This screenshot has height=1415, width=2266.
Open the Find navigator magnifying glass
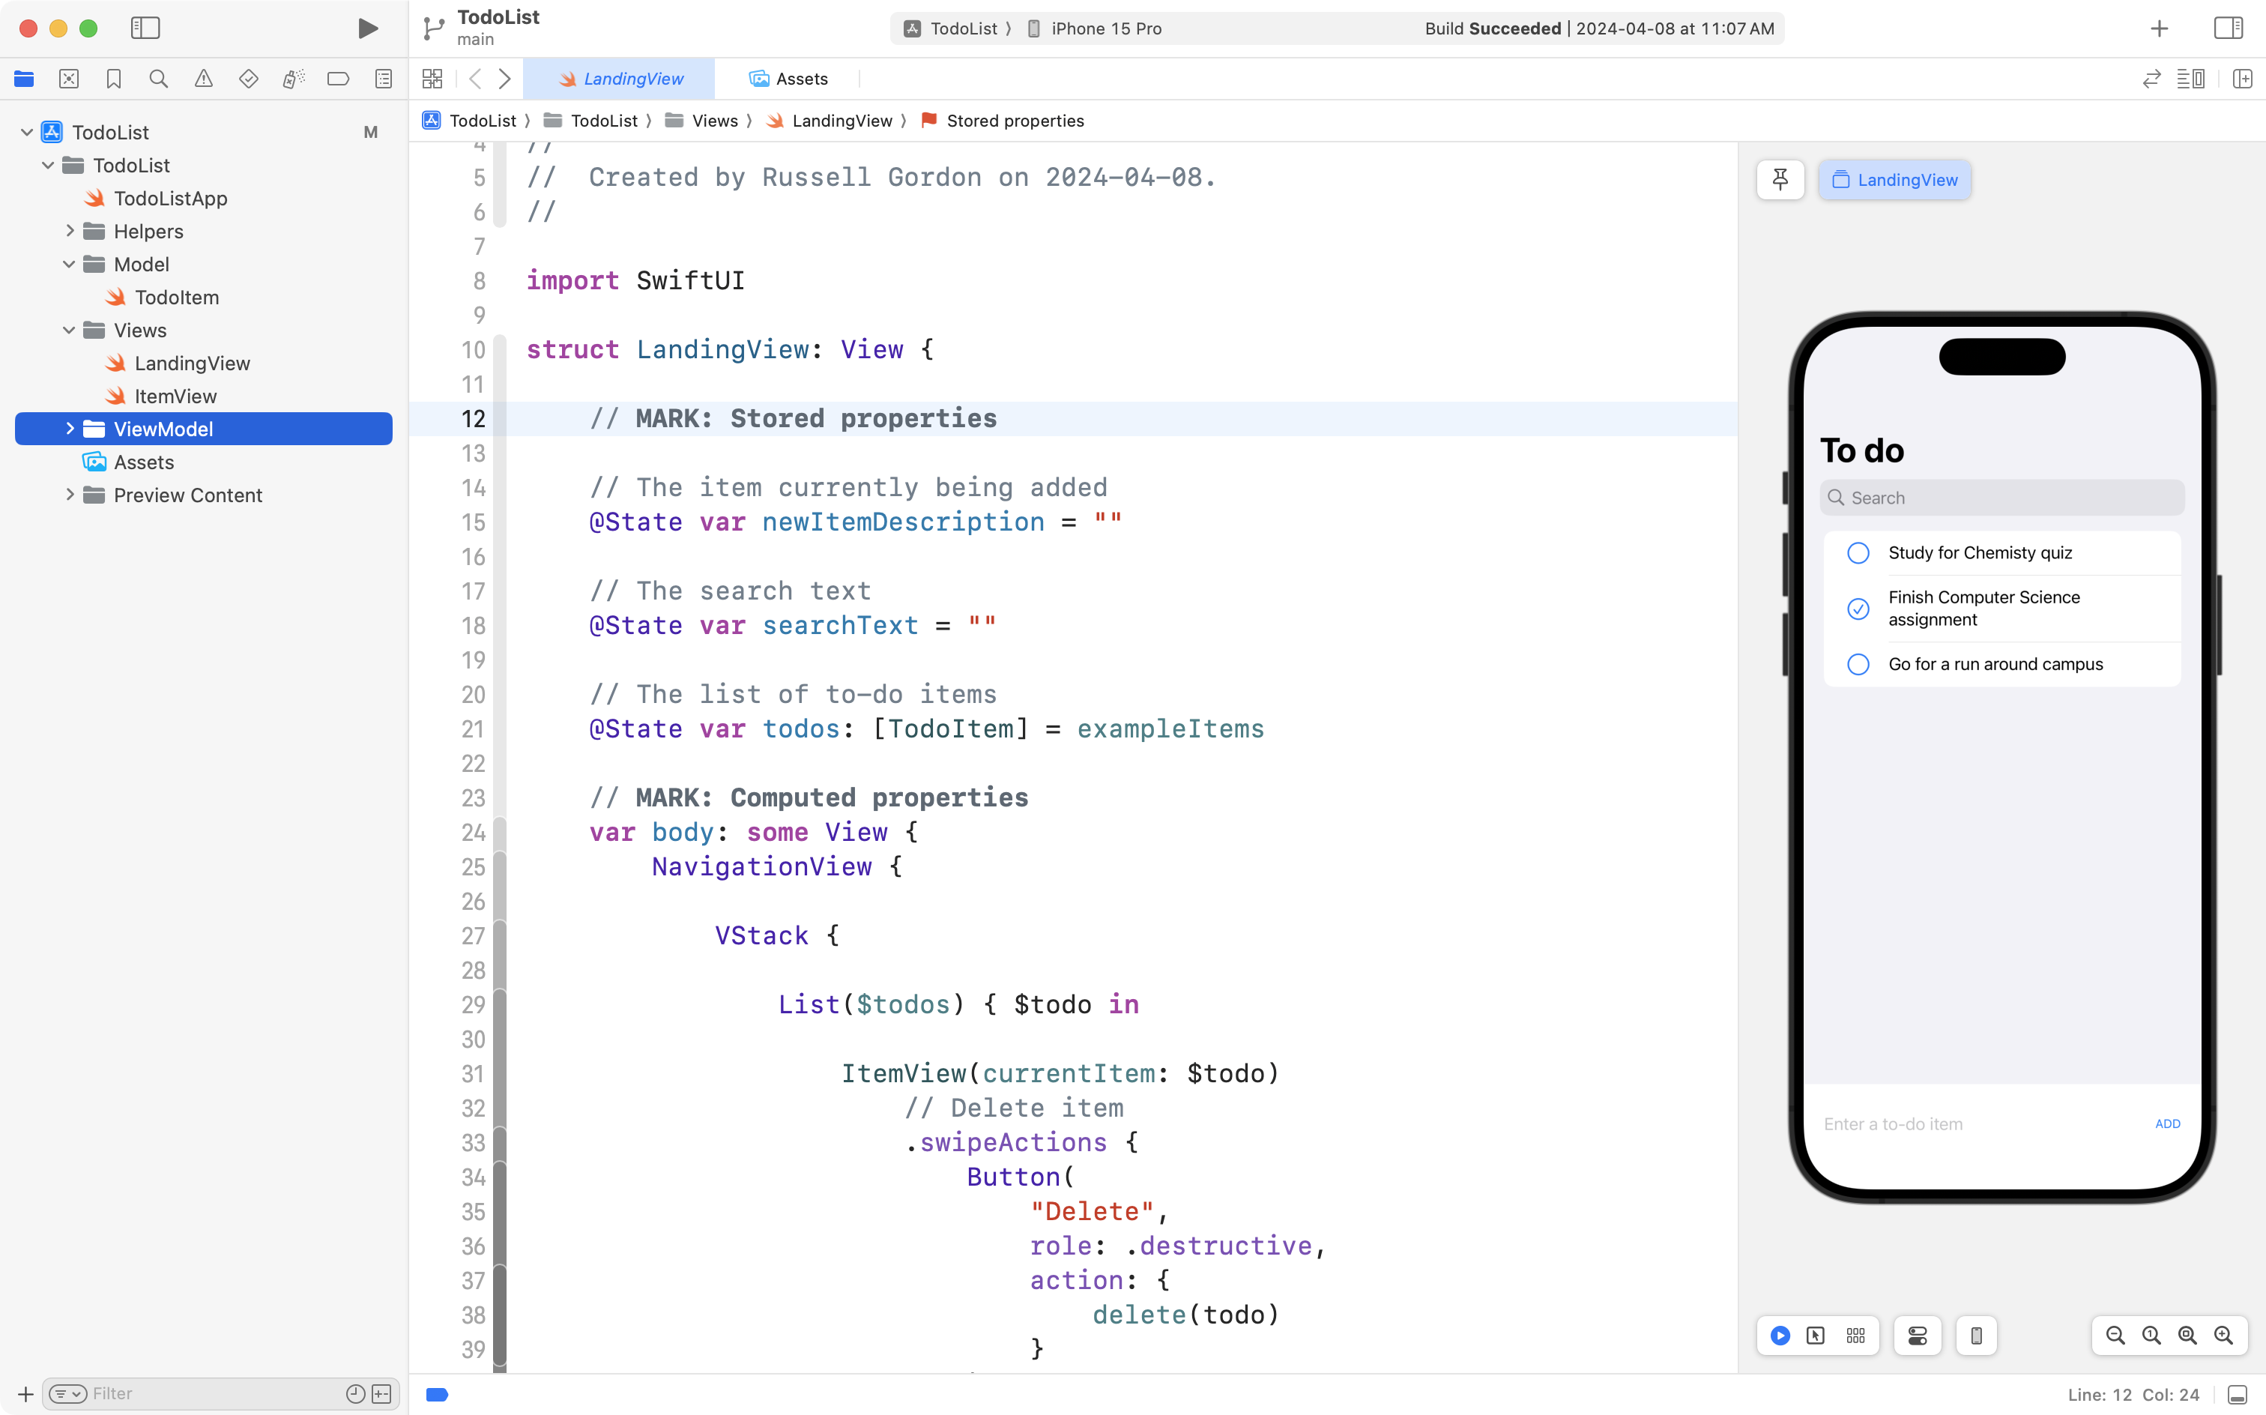pyautogui.click(x=158, y=79)
